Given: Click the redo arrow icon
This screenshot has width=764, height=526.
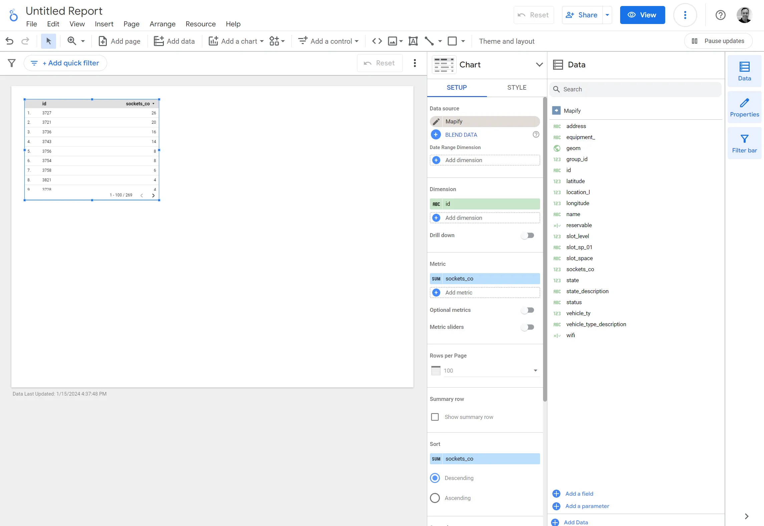Looking at the screenshot, I should point(25,41).
